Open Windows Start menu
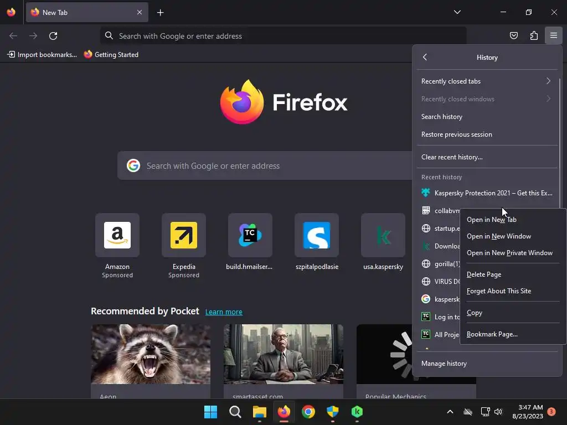Screen dimensions: 567x425 click(x=210, y=412)
